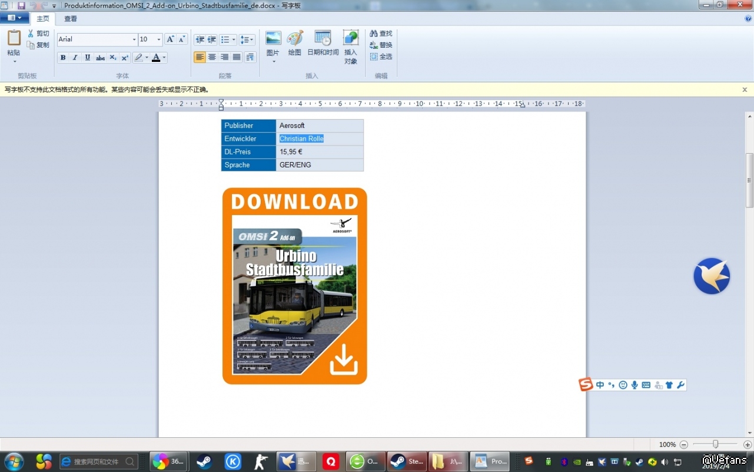Toggle bold formatting
The image size is (754, 472).
63,58
